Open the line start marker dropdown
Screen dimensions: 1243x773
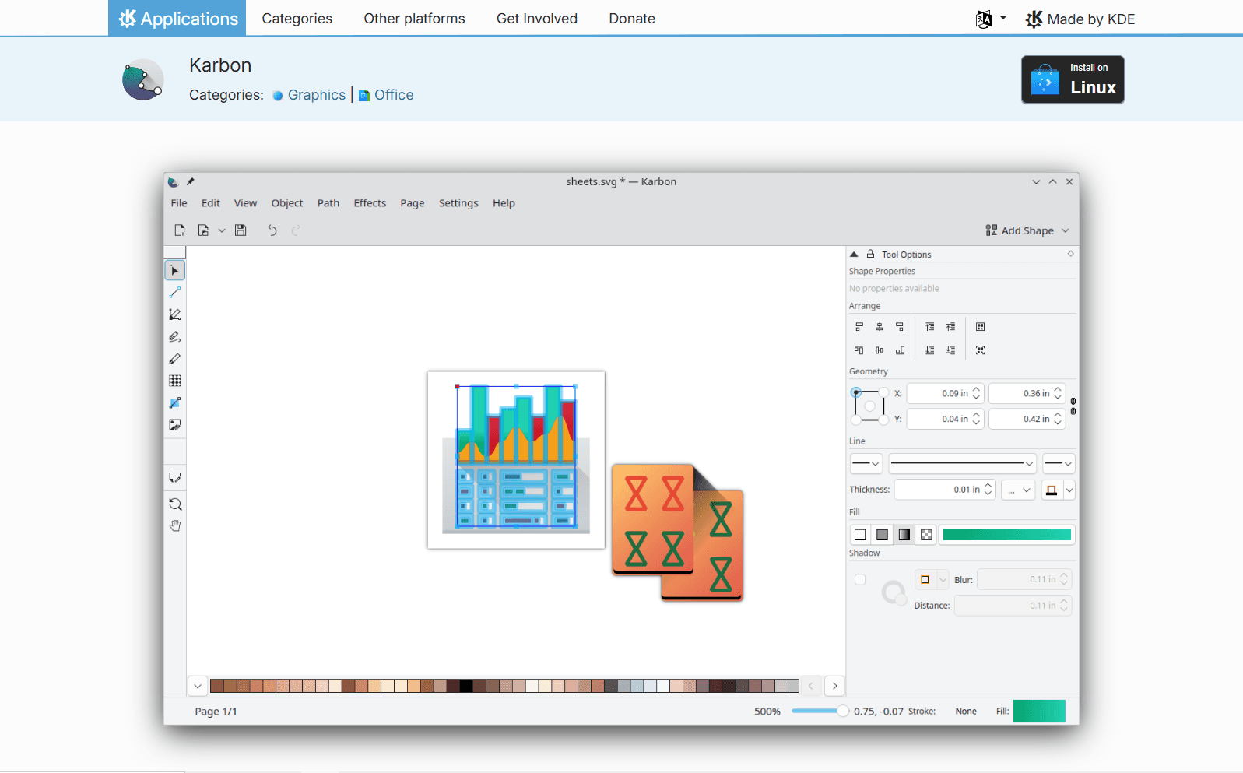pos(866,463)
